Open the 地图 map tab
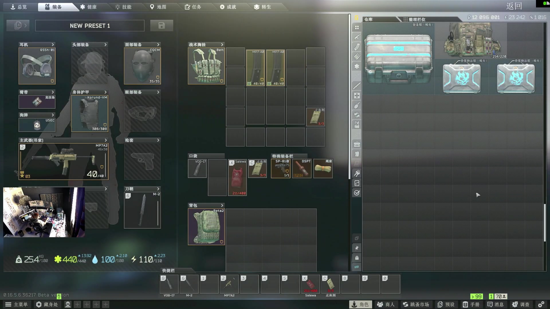The image size is (550, 309). [x=158, y=7]
